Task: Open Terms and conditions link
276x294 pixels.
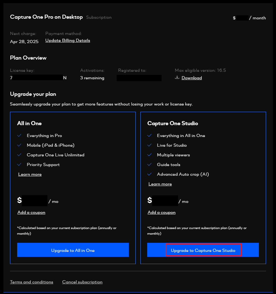Action: click(x=31, y=282)
